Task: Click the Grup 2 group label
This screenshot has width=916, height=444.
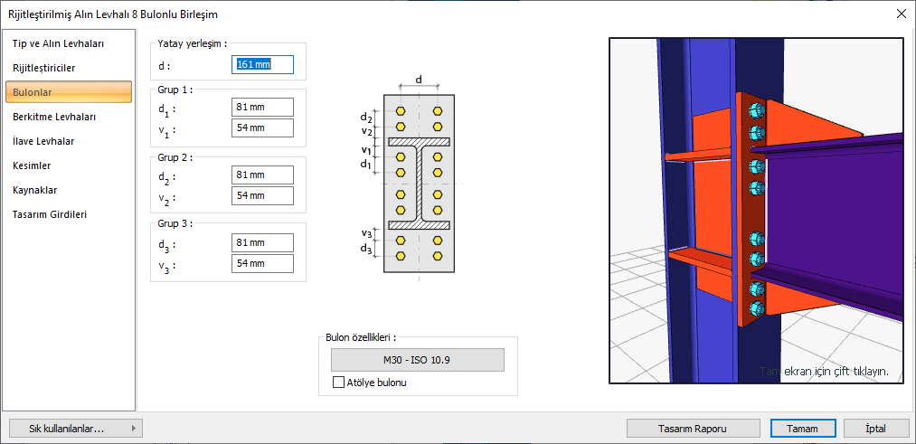Action: 175,157
